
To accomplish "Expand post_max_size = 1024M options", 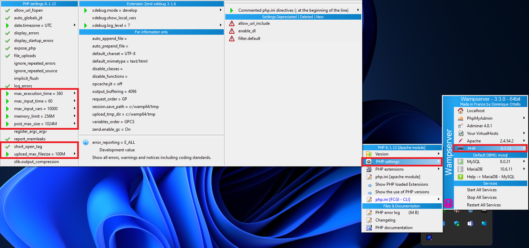I will [x=39, y=124].
